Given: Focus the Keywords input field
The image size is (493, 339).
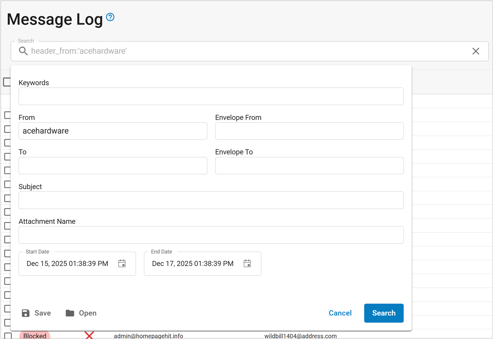Looking at the screenshot, I should (x=211, y=96).
